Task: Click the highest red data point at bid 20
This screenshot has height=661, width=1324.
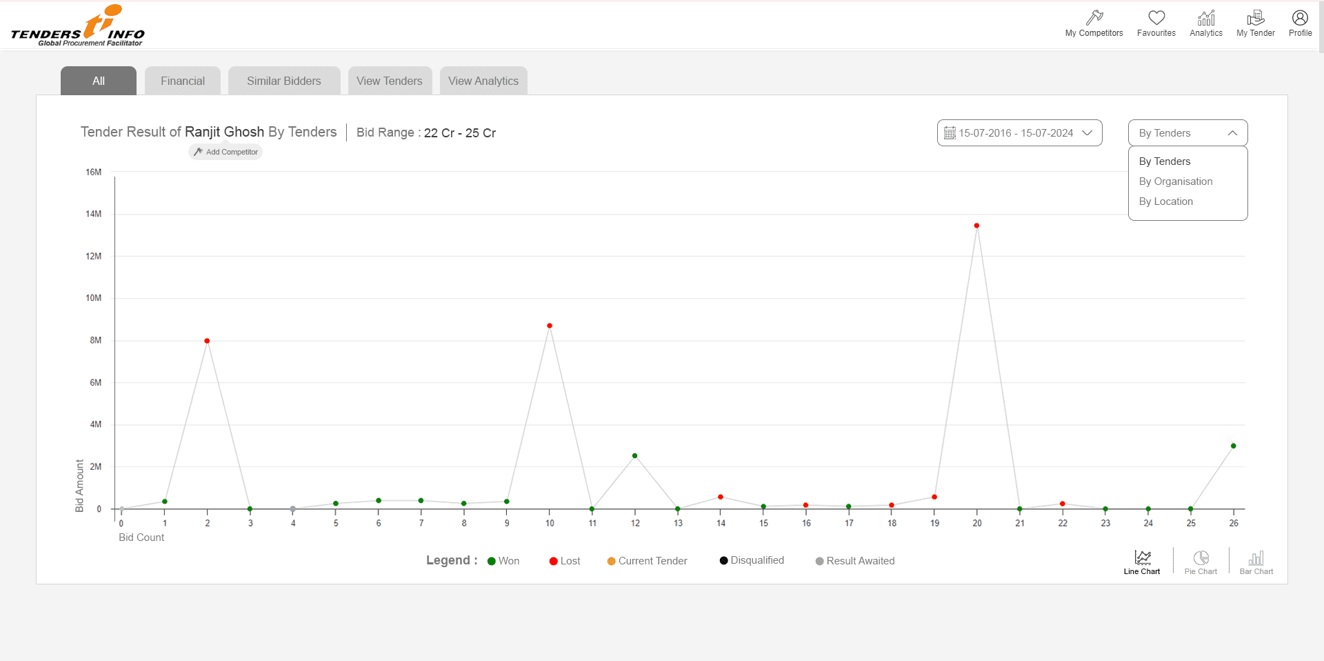Action: pos(976,226)
